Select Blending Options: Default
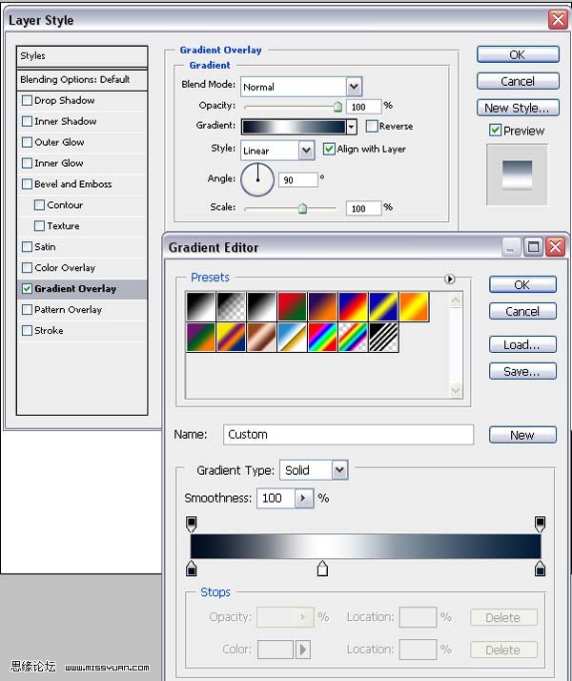The image size is (572, 681). 82,79
